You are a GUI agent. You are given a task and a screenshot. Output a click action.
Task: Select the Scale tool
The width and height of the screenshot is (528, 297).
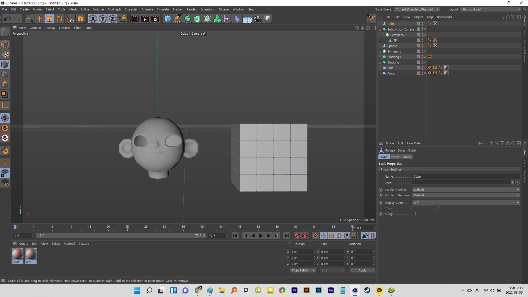(50, 19)
